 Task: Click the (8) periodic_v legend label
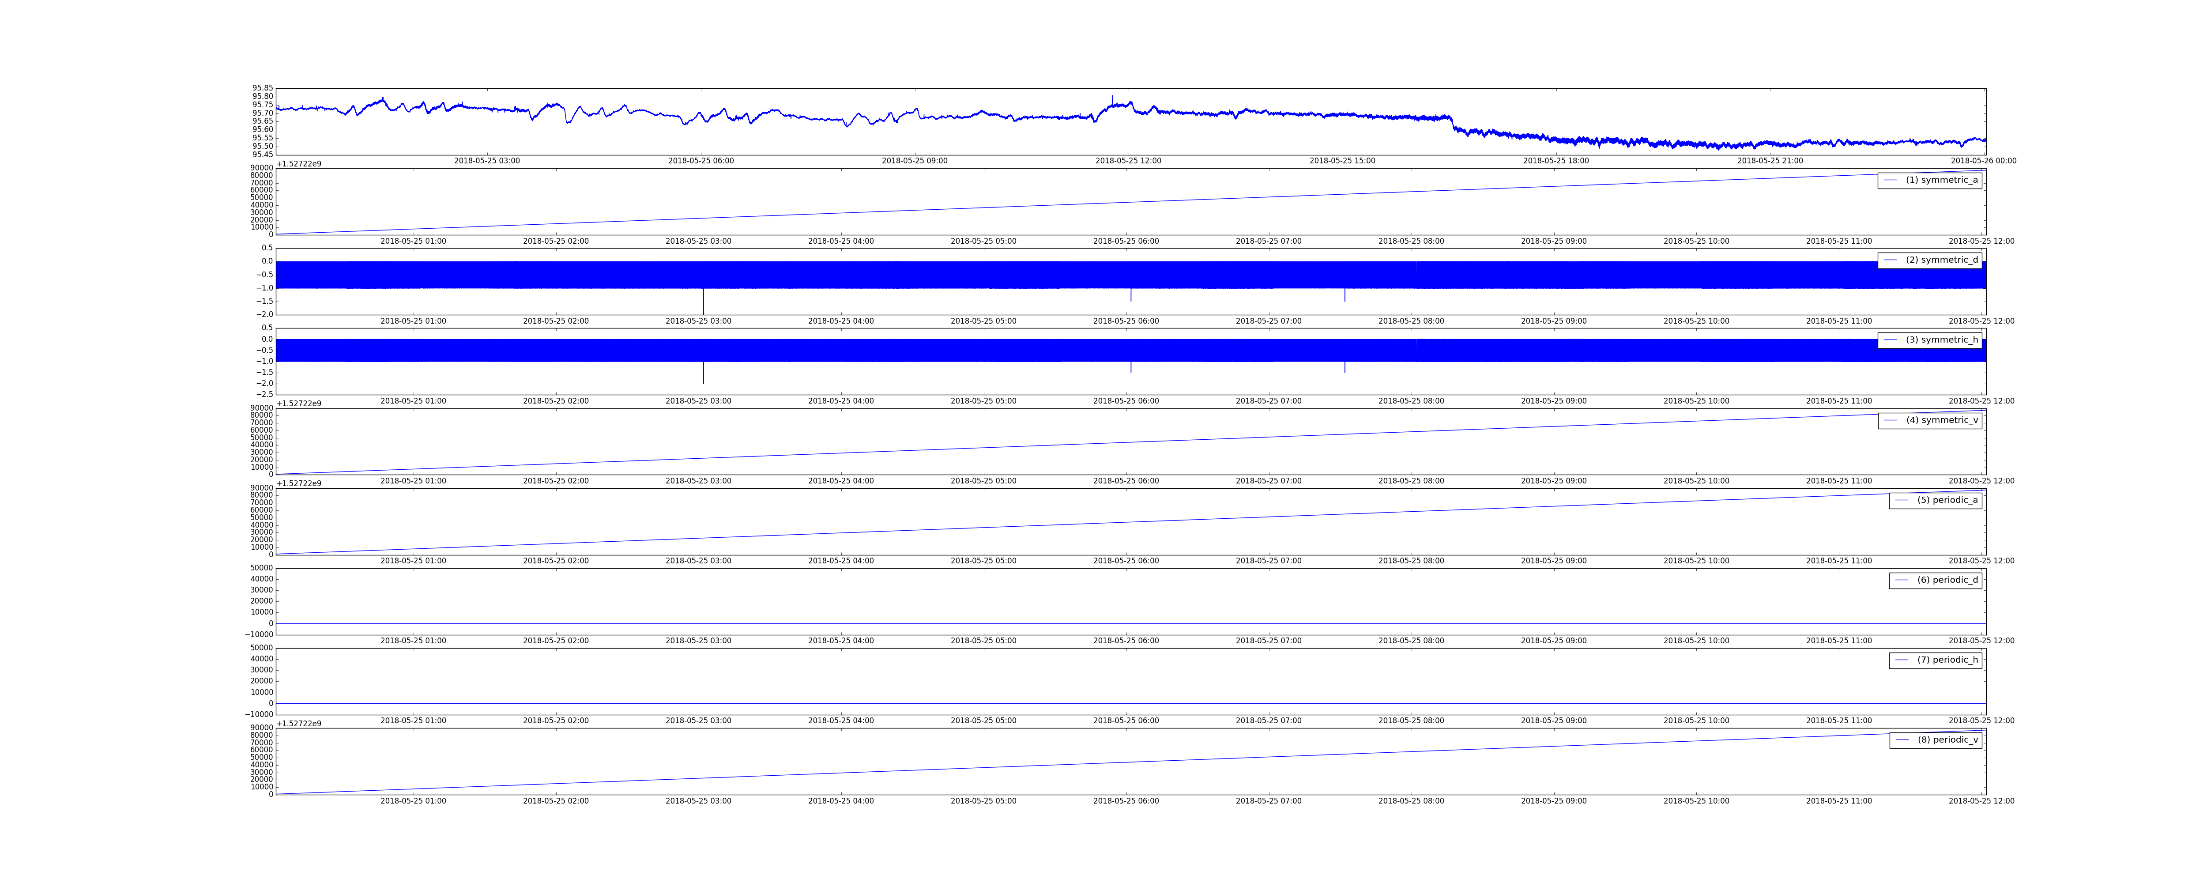pyautogui.click(x=1947, y=740)
